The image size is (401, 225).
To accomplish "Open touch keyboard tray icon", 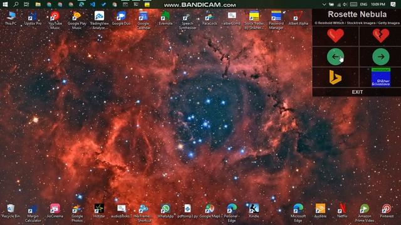I will click(353, 4).
